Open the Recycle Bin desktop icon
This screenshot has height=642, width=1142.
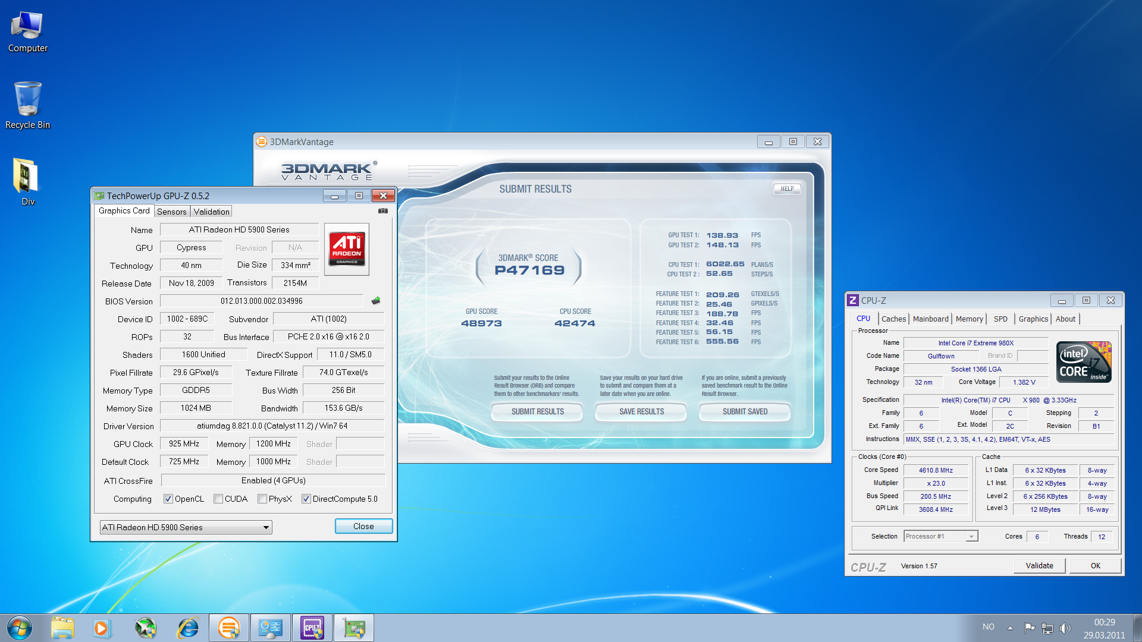(x=27, y=106)
